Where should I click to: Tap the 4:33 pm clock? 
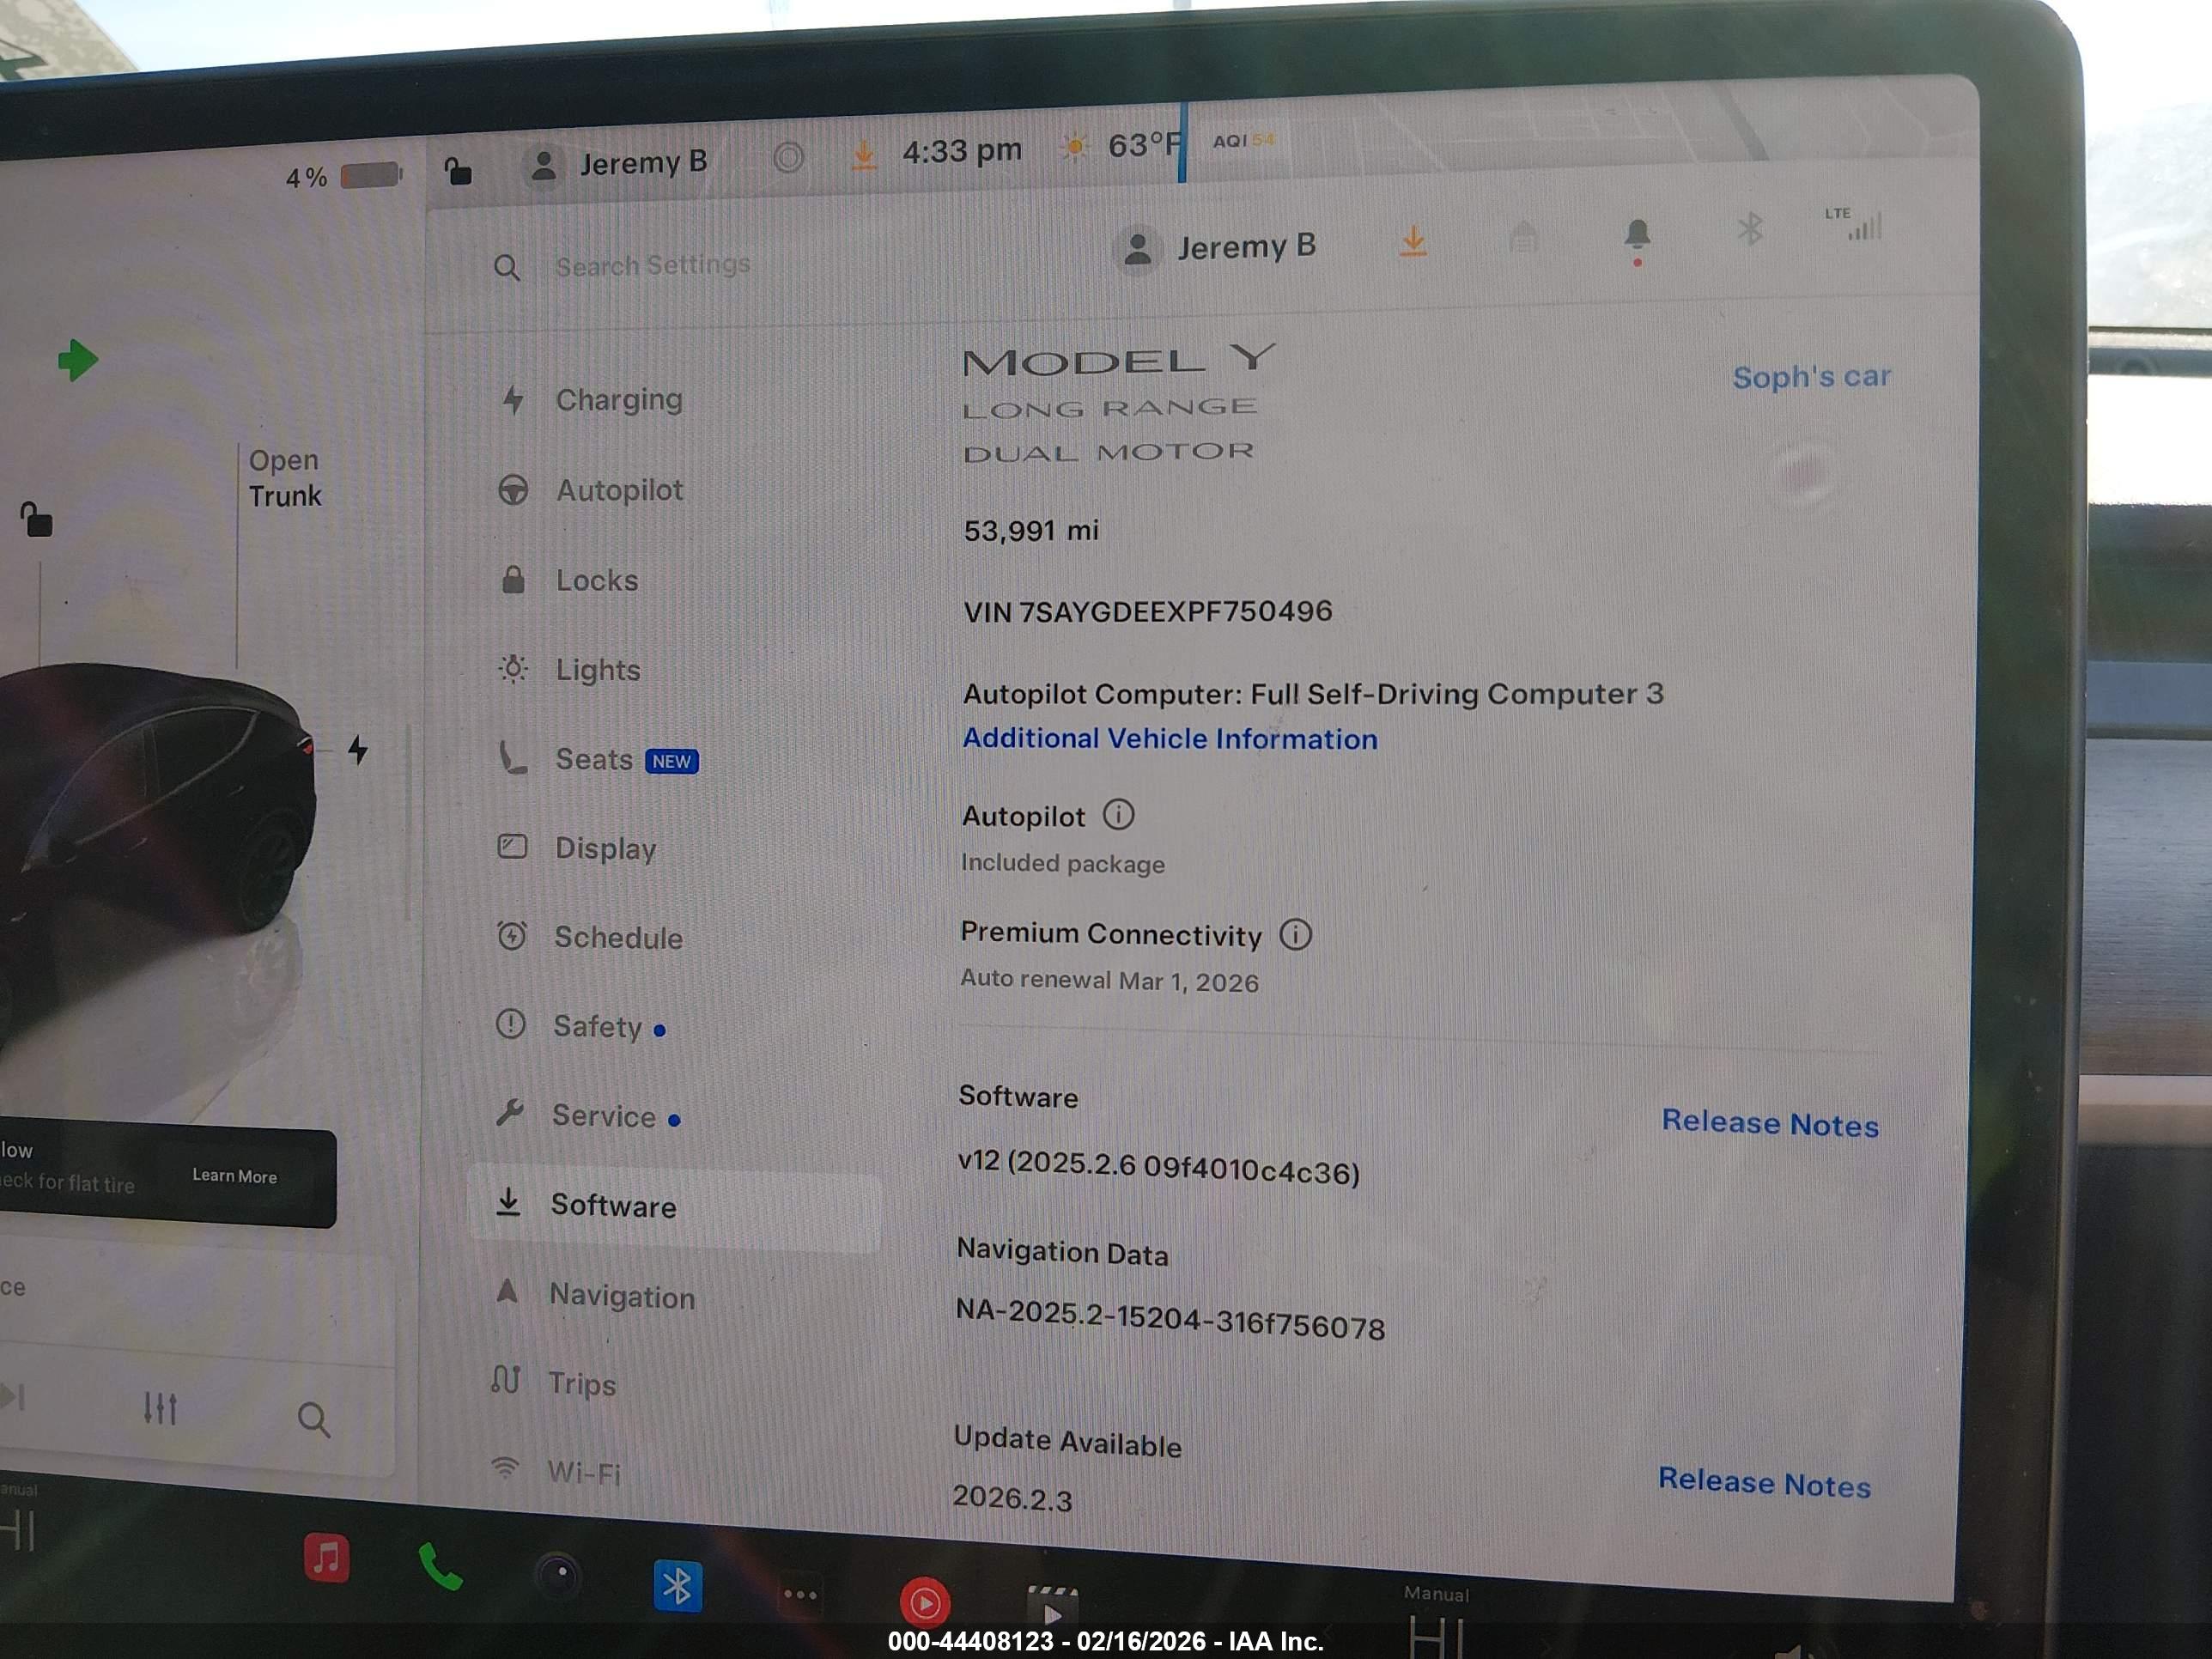point(962,151)
